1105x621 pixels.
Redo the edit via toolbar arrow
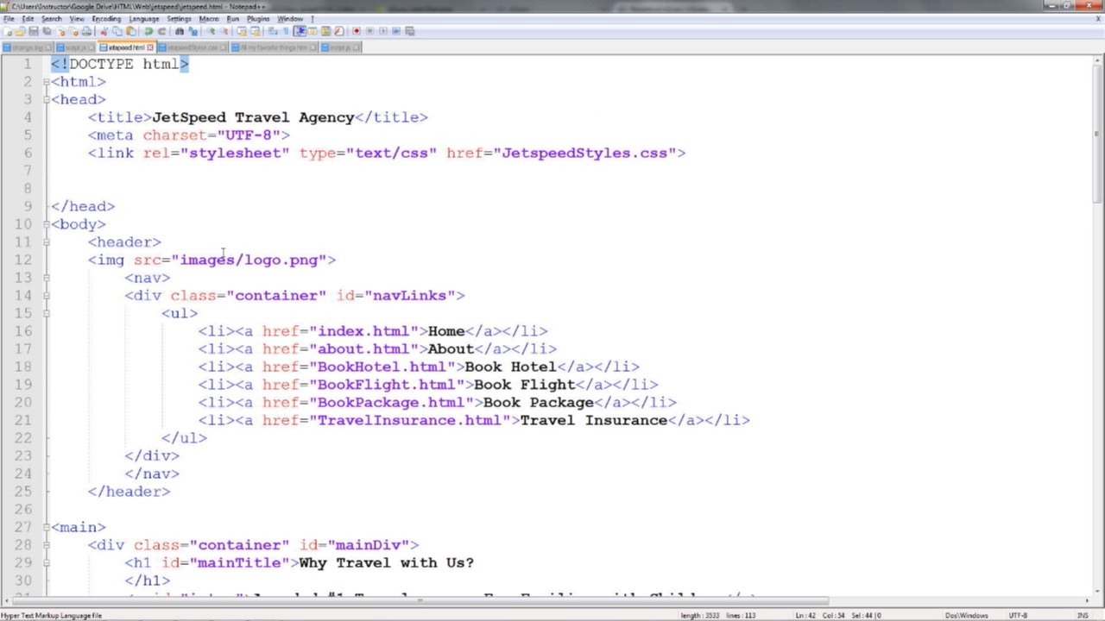[161, 31]
